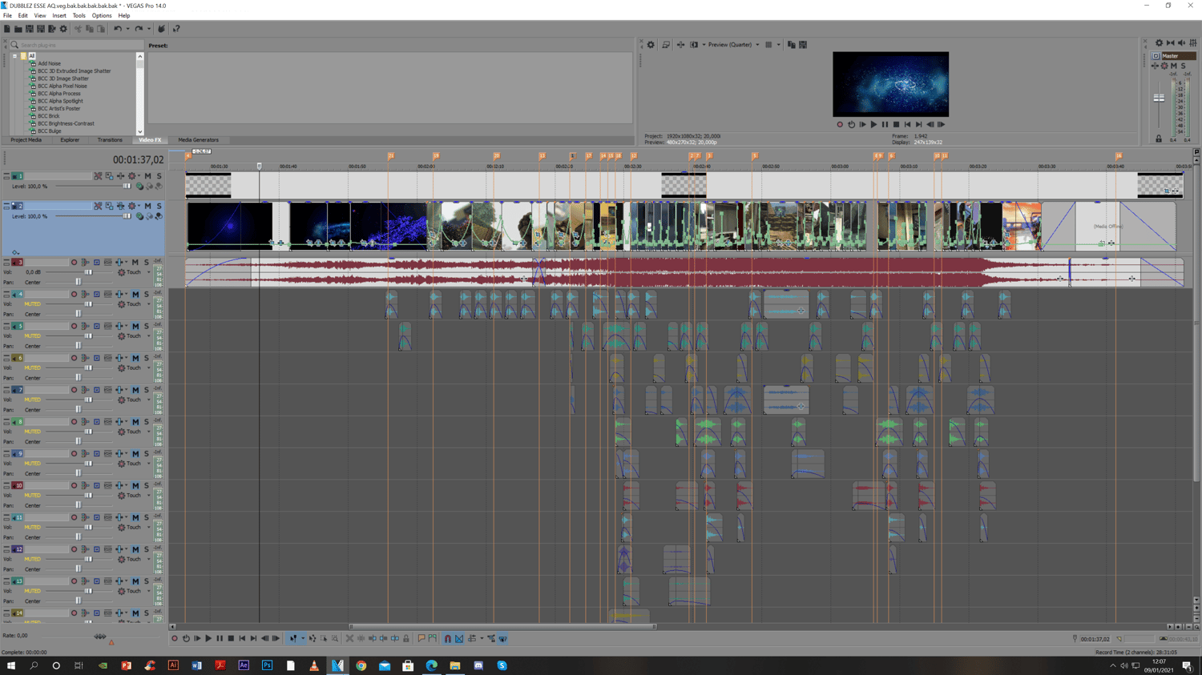Screen dimensions: 1202x675
Task: Open the File menu
Action: pos(7,15)
